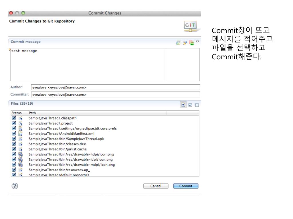This screenshot has height=219, width=293.
Task: Click the quick fix bulb in message
Action: [10, 50]
